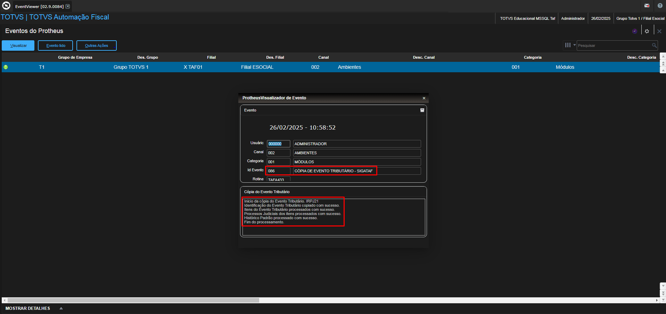Click the '26/02/2025 - 10:58:52' timestamp
Image resolution: width=666 pixels, height=314 pixels.
tap(303, 127)
